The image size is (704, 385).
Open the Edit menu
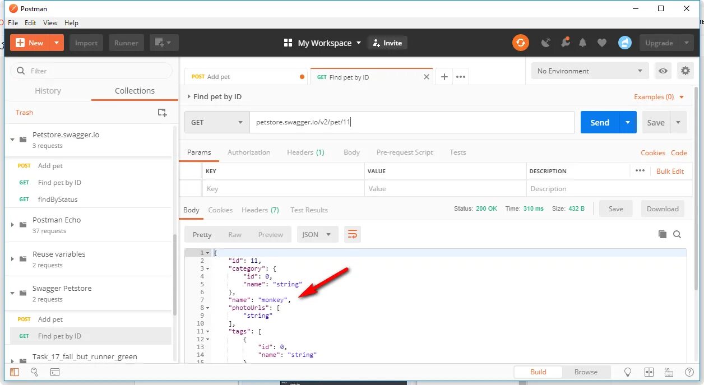pyautogui.click(x=30, y=23)
